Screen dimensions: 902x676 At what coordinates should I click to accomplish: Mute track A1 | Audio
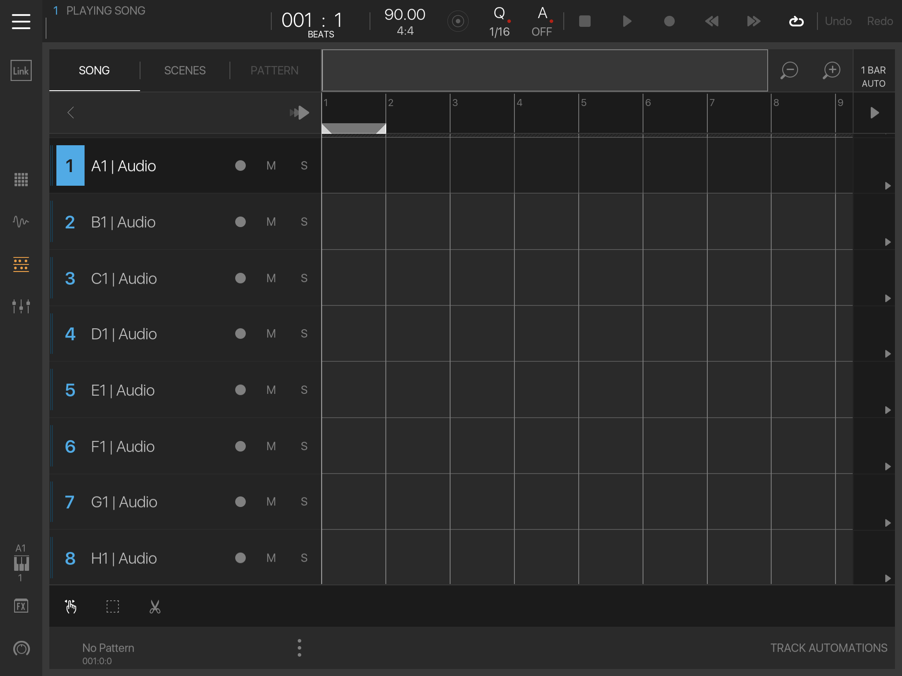[x=271, y=165]
